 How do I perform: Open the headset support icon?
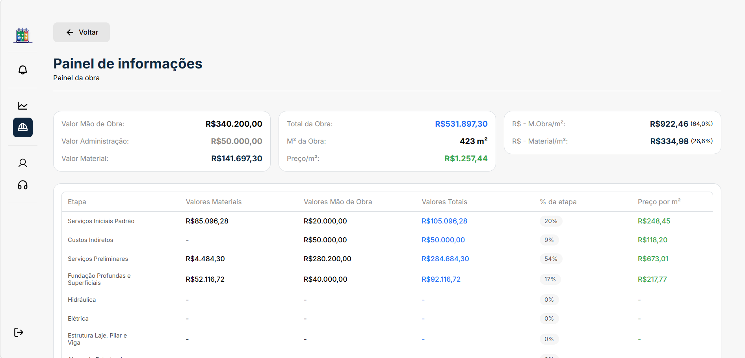(23, 185)
